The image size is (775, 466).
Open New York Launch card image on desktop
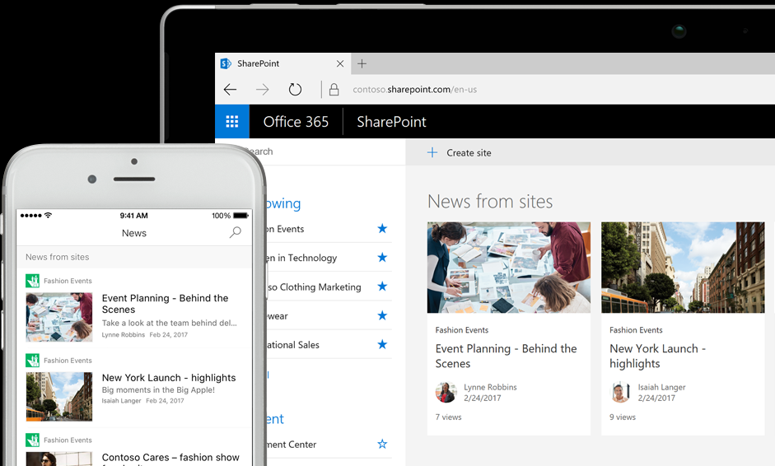(x=683, y=268)
